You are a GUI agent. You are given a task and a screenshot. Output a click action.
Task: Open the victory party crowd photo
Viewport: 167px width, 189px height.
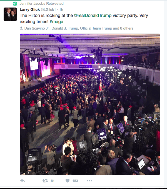click(x=90, y=104)
